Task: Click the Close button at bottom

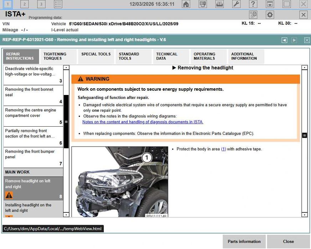Action: point(289,242)
